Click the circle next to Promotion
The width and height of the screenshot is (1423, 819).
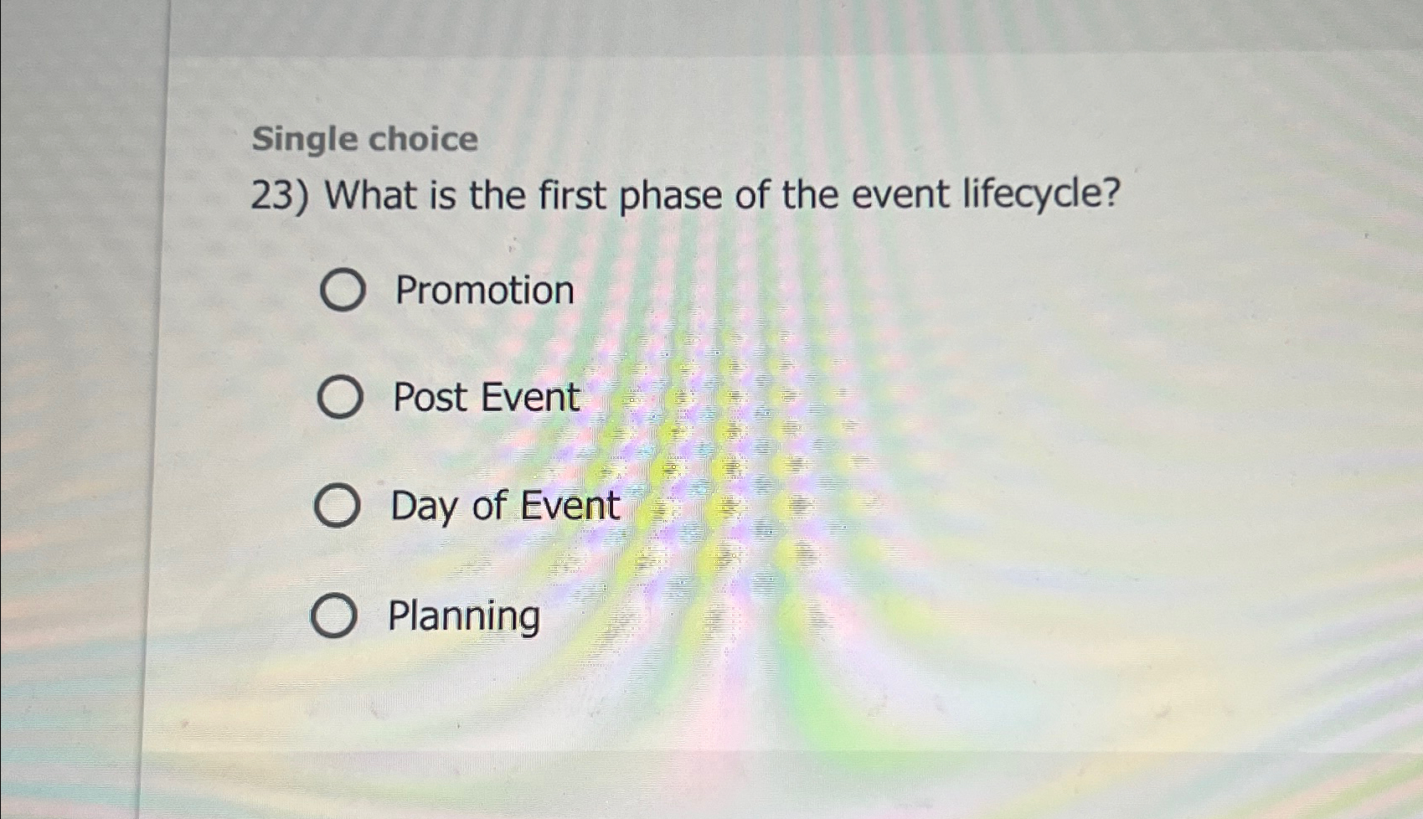[x=344, y=291]
